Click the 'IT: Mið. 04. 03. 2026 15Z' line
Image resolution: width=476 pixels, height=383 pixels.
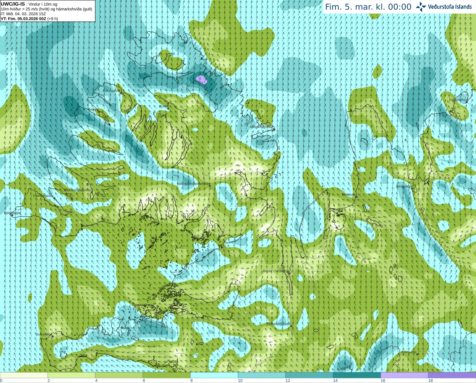tap(23, 14)
